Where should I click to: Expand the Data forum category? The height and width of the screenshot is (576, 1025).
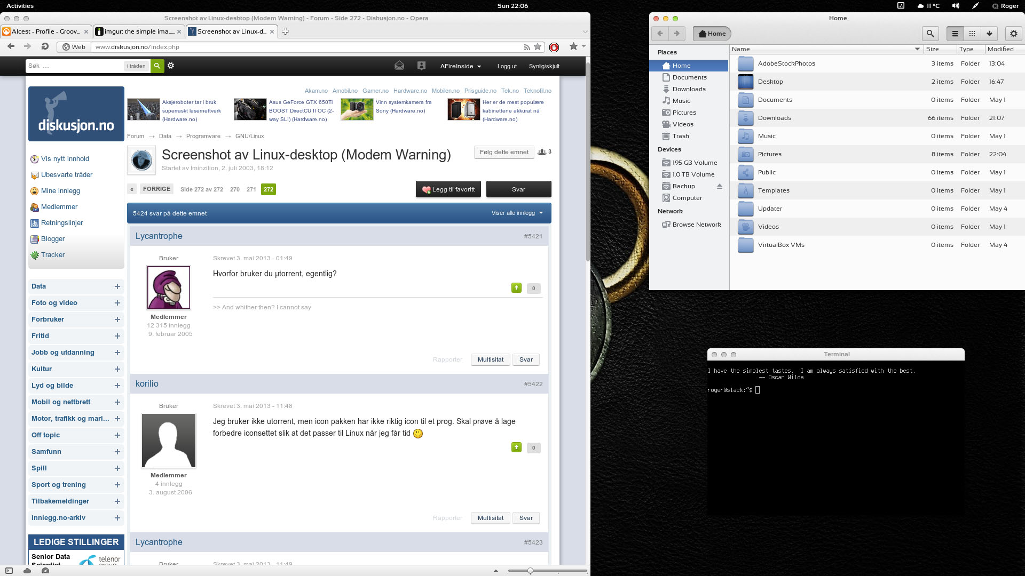coord(117,286)
